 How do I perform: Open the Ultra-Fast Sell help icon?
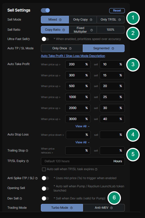29,39
